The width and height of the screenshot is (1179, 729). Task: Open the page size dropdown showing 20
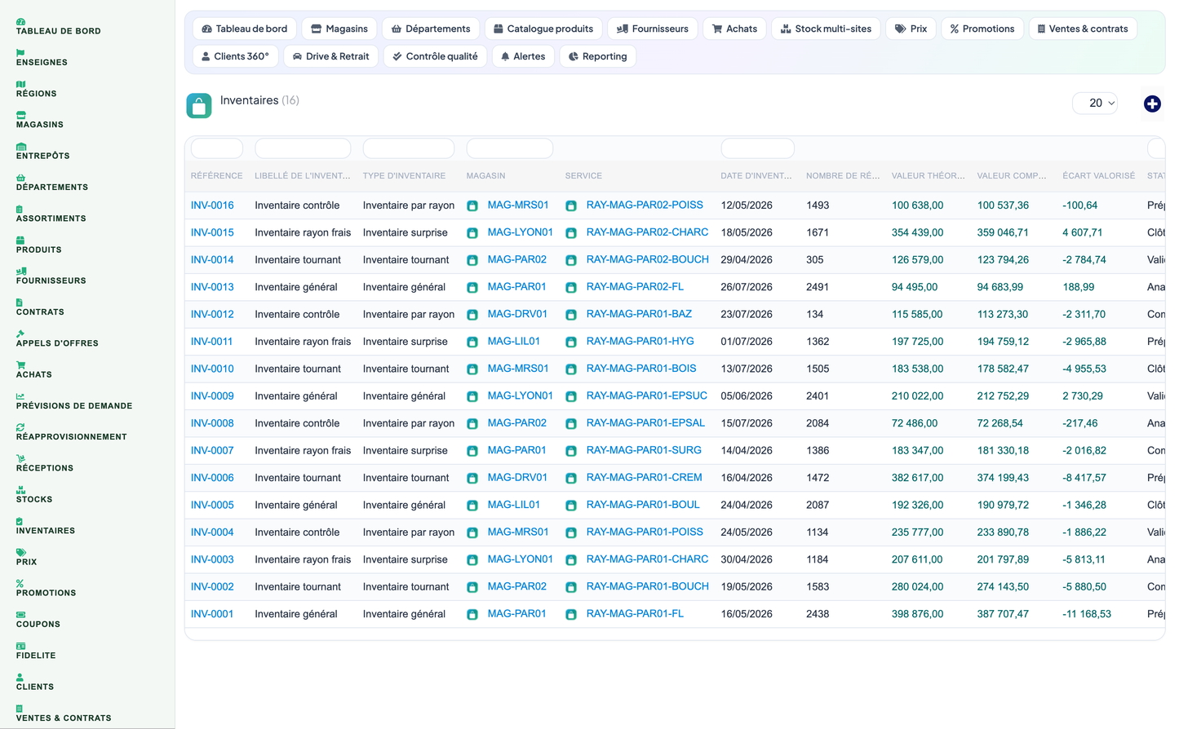tap(1095, 103)
